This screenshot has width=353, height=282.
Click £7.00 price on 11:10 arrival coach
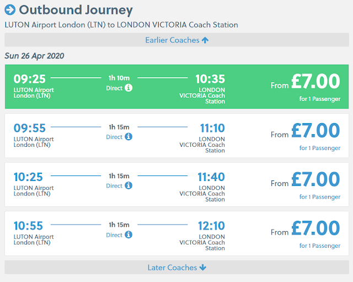tap(315, 131)
